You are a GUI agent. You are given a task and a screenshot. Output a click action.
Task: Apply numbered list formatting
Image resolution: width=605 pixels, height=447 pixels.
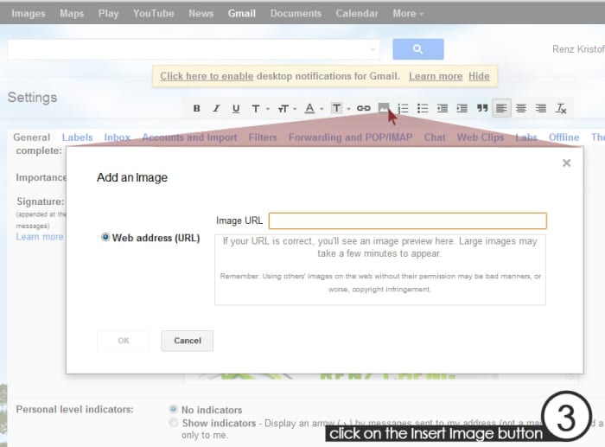[x=403, y=108]
